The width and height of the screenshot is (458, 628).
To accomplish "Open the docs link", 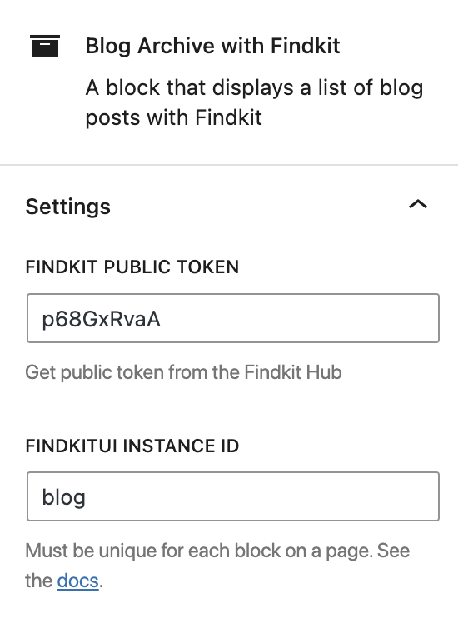I will (x=77, y=581).
